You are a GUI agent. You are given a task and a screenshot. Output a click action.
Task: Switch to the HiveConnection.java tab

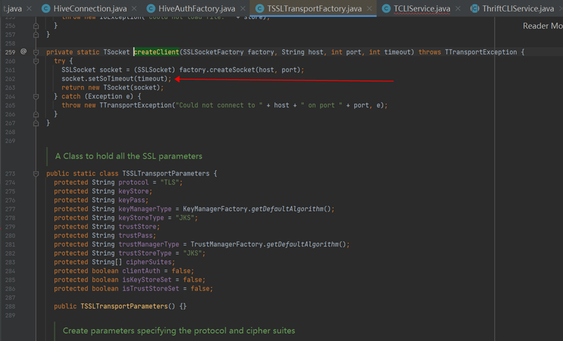[x=89, y=9]
